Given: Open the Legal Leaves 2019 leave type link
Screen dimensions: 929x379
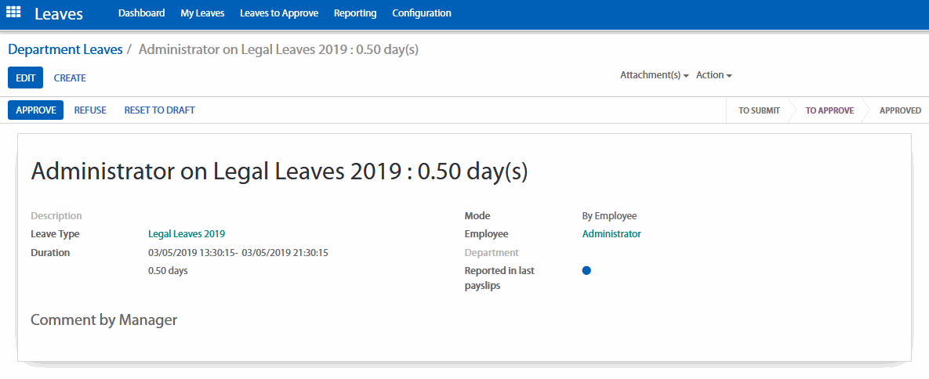Looking at the screenshot, I should click(187, 234).
